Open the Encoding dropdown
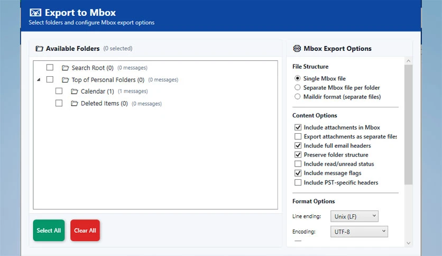The width and height of the screenshot is (442, 256). coord(359,232)
